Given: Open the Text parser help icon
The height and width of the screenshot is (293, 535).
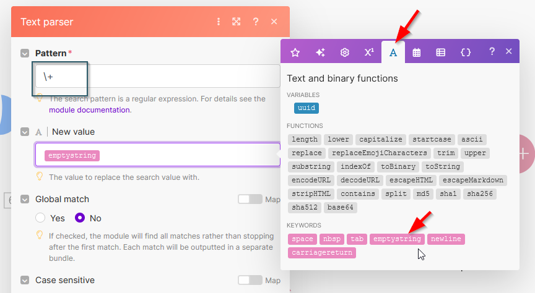Looking at the screenshot, I should (x=256, y=22).
